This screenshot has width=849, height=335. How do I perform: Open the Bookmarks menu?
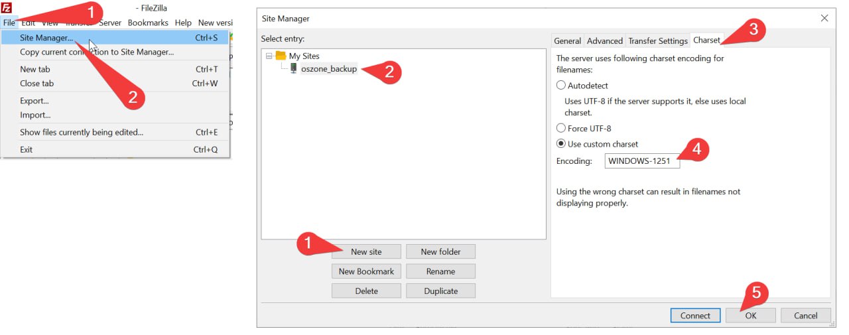148,23
